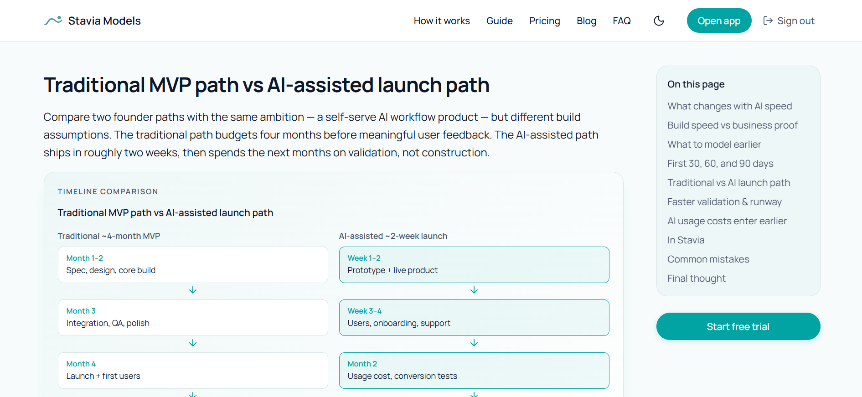Click the page heading about Traditional MVP path
Viewport: 862px width, 397px height.
tap(266, 85)
